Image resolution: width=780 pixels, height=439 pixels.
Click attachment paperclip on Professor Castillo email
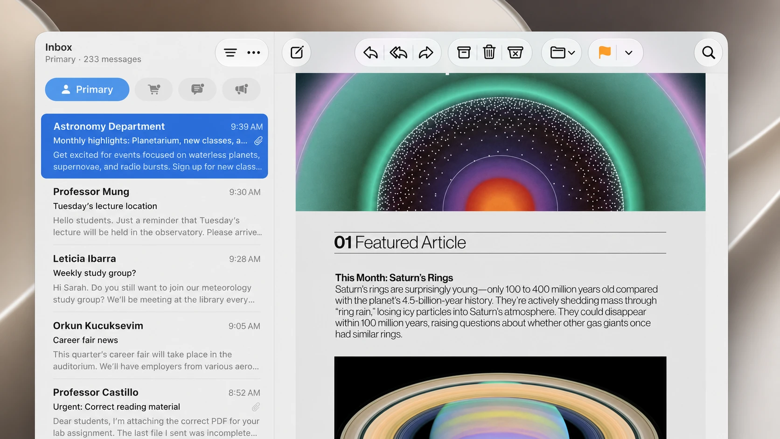[x=256, y=407]
